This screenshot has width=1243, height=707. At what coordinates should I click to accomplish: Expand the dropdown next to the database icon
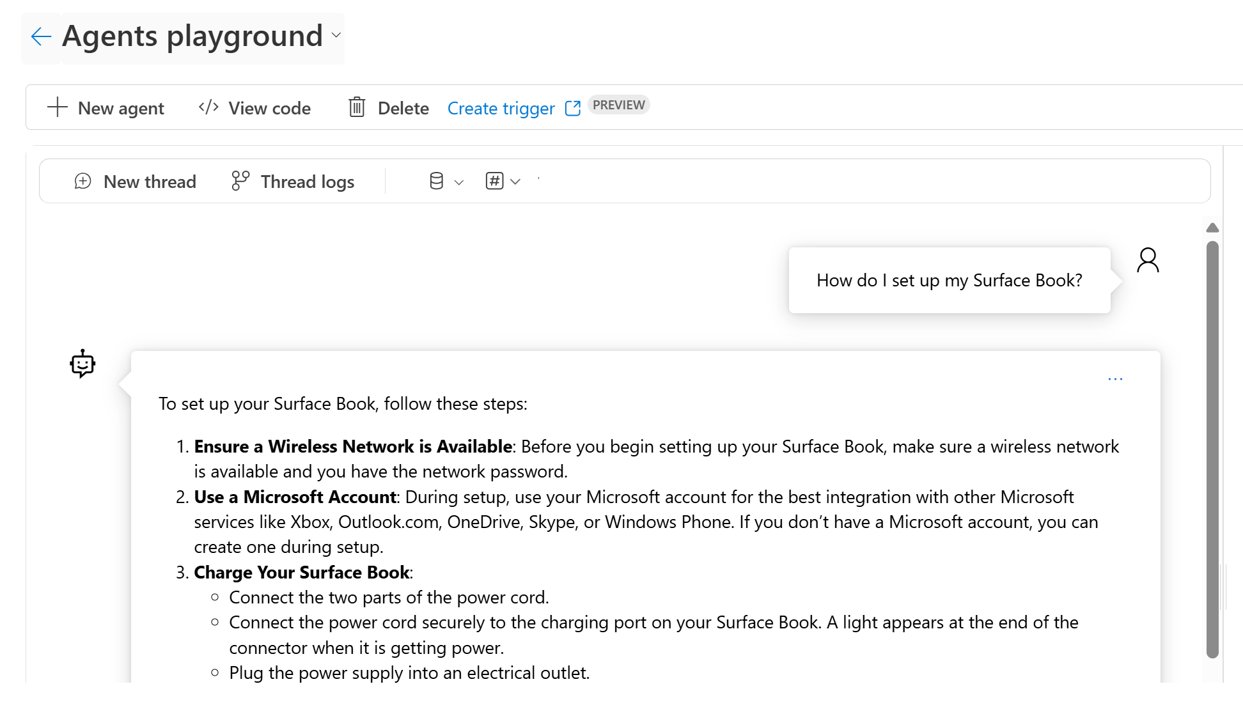(458, 182)
